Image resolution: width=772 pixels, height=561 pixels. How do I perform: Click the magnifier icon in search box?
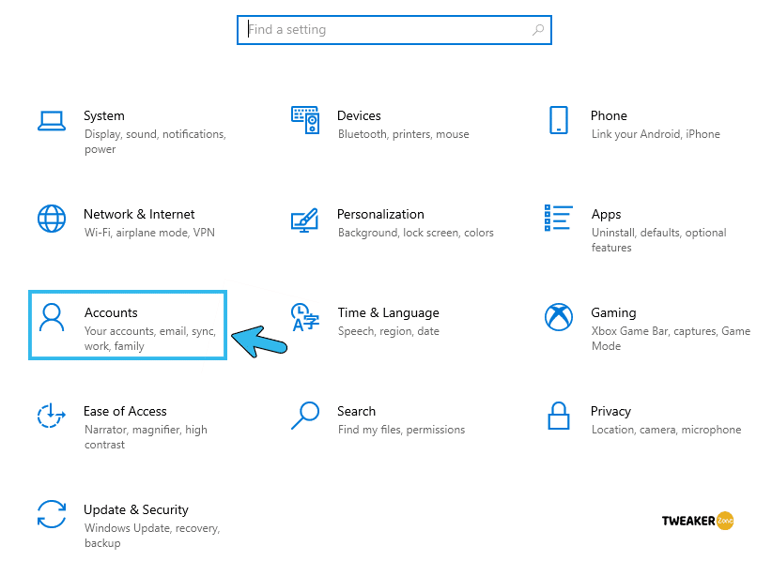537,30
